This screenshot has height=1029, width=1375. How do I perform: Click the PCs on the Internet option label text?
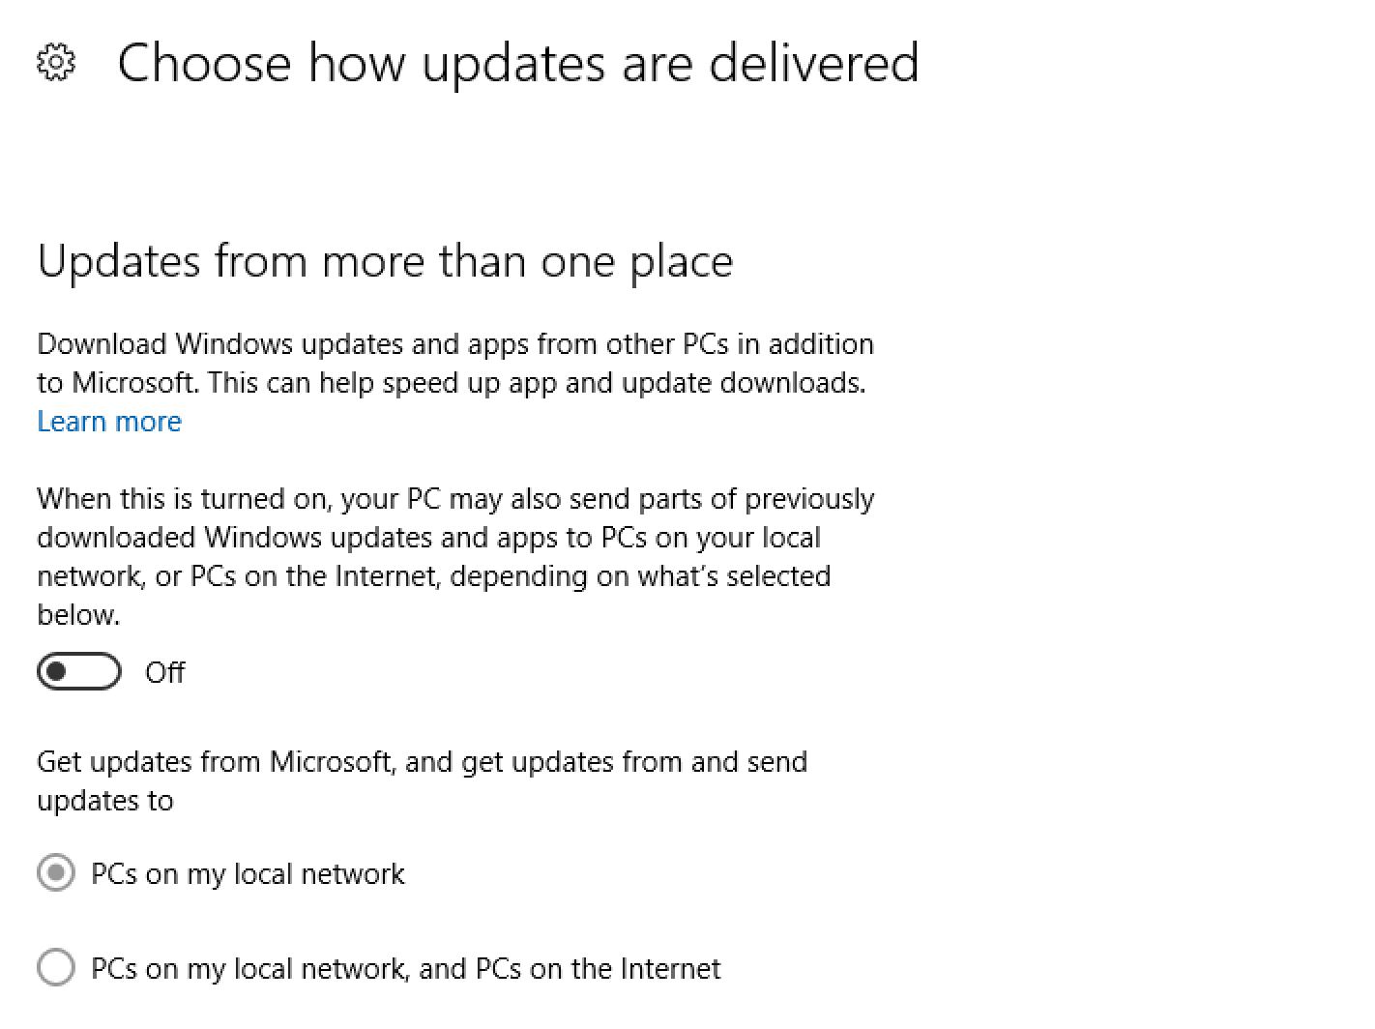[x=406, y=969]
